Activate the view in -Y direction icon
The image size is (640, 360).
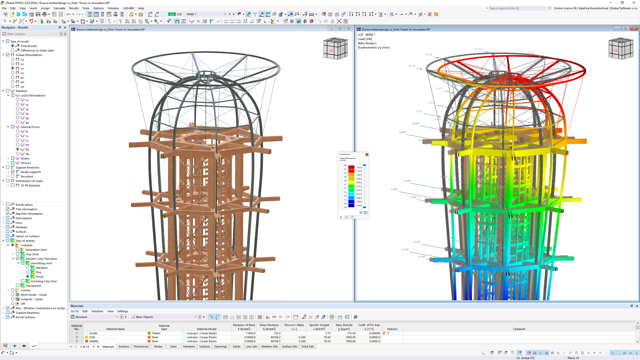tap(358, 14)
